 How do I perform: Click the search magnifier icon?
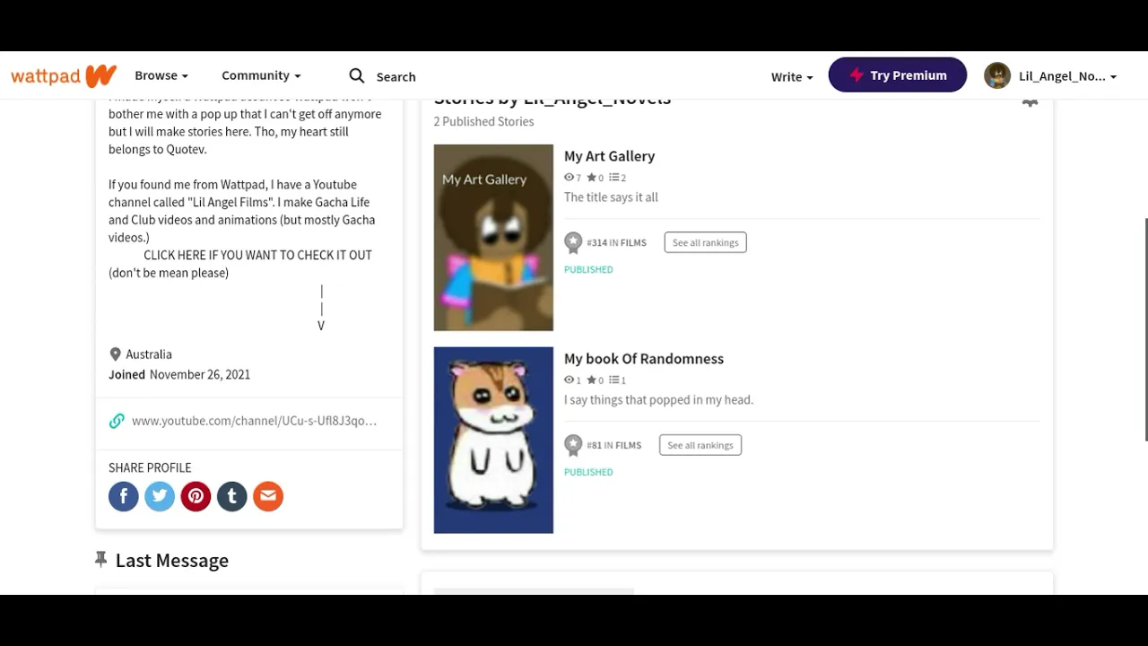click(x=357, y=75)
